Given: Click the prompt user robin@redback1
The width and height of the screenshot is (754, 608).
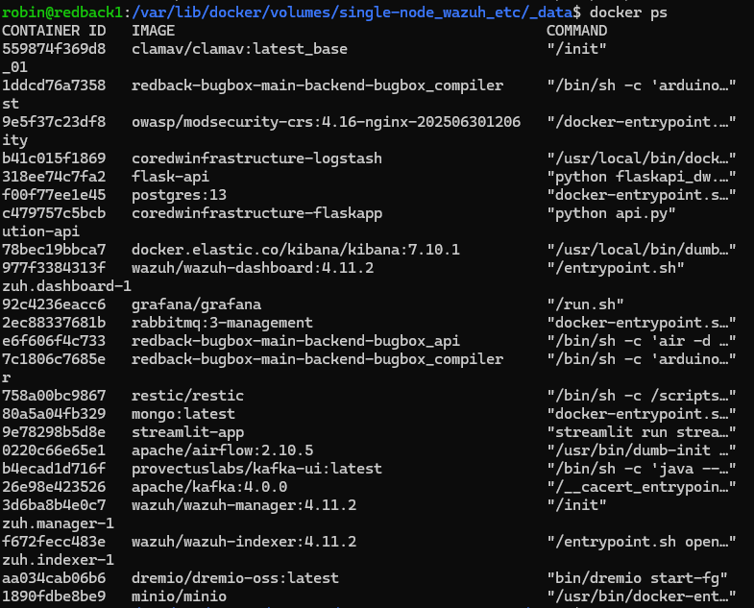Looking at the screenshot, I should click(62, 12).
